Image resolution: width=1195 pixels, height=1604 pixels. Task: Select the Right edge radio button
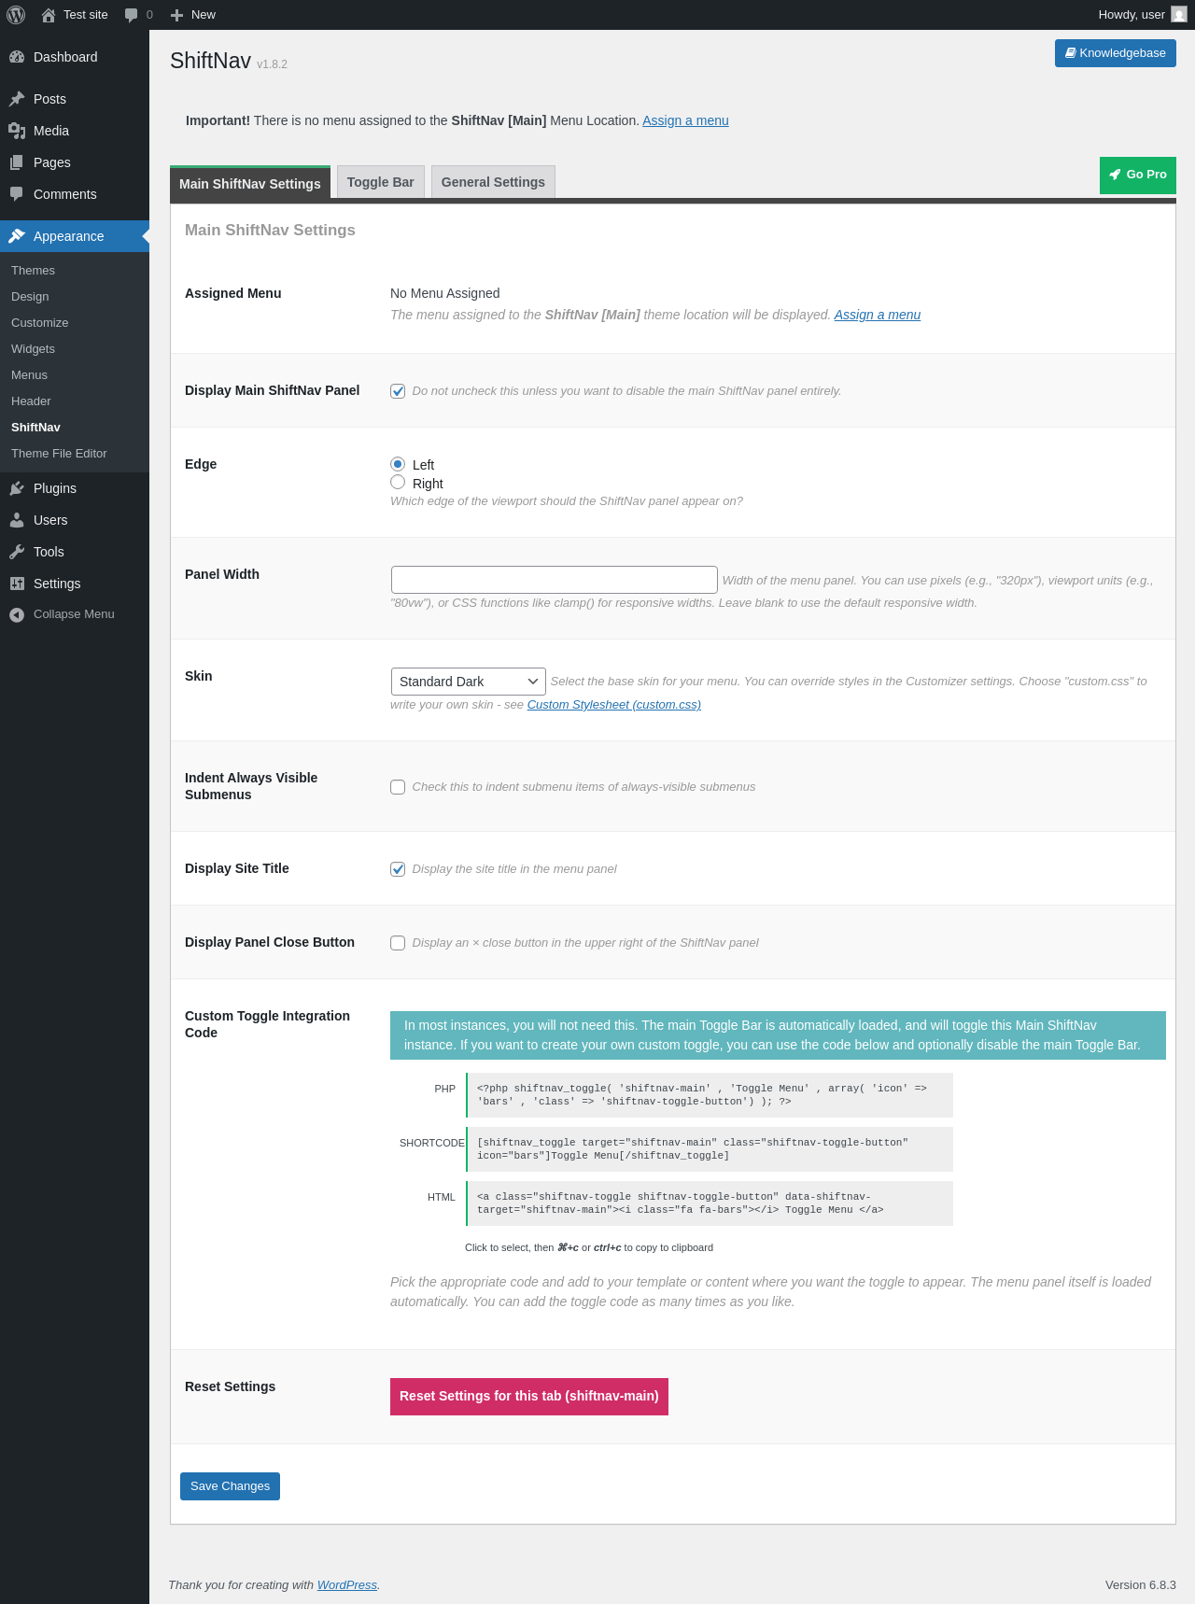coord(398,483)
